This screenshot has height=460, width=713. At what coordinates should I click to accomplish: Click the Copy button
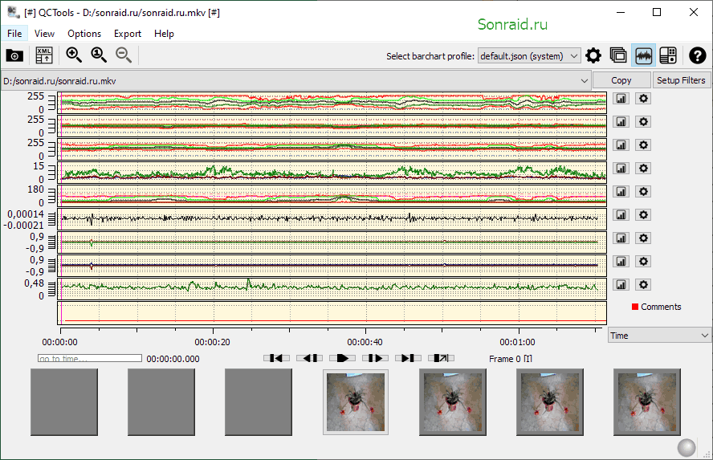pos(621,80)
